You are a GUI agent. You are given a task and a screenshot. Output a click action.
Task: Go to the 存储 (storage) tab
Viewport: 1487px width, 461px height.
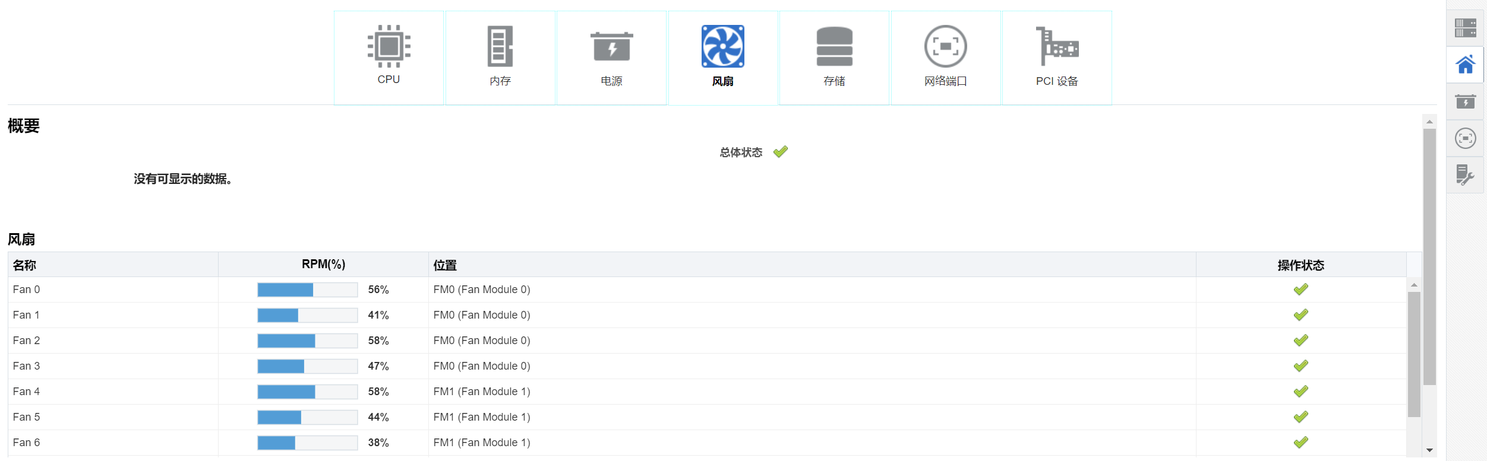[x=834, y=58]
